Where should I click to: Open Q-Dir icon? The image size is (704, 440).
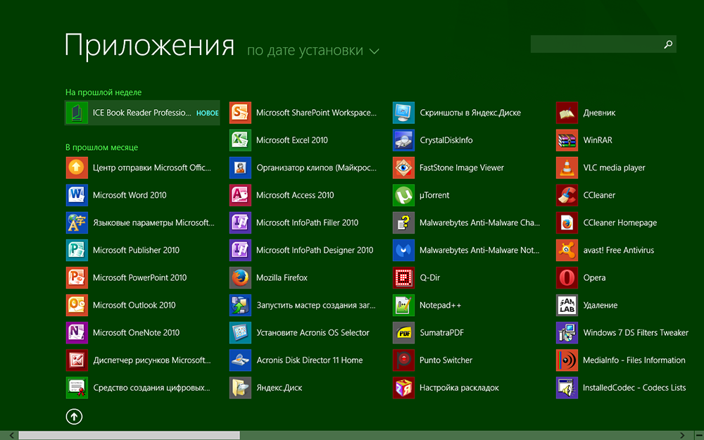(403, 277)
